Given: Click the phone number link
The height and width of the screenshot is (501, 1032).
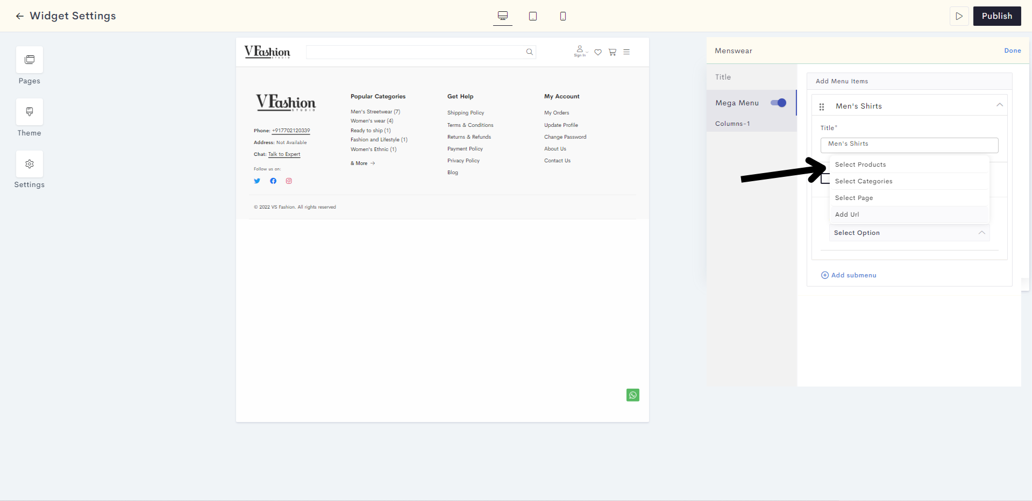Looking at the screenshot, I should tap(291, 131).
